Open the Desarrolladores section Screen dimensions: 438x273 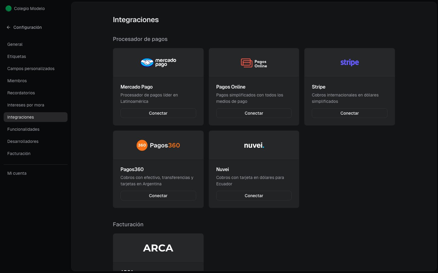coord(36,141)
